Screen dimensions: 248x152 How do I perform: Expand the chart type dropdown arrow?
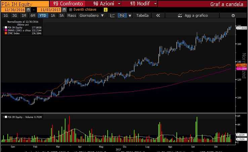(x=130, y=15)
